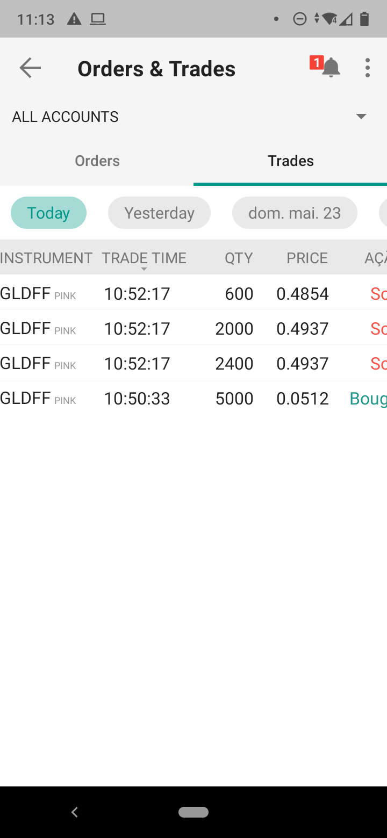Tap the back arrow icon
The height and width of the screenshot is (838, 387).
tap(30, 68)
